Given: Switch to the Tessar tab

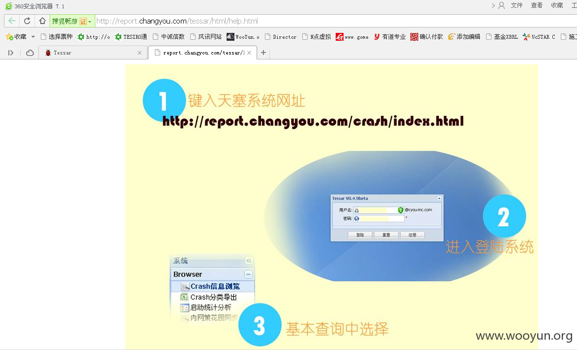Looking at the screenshot, I should coord(93,53).
